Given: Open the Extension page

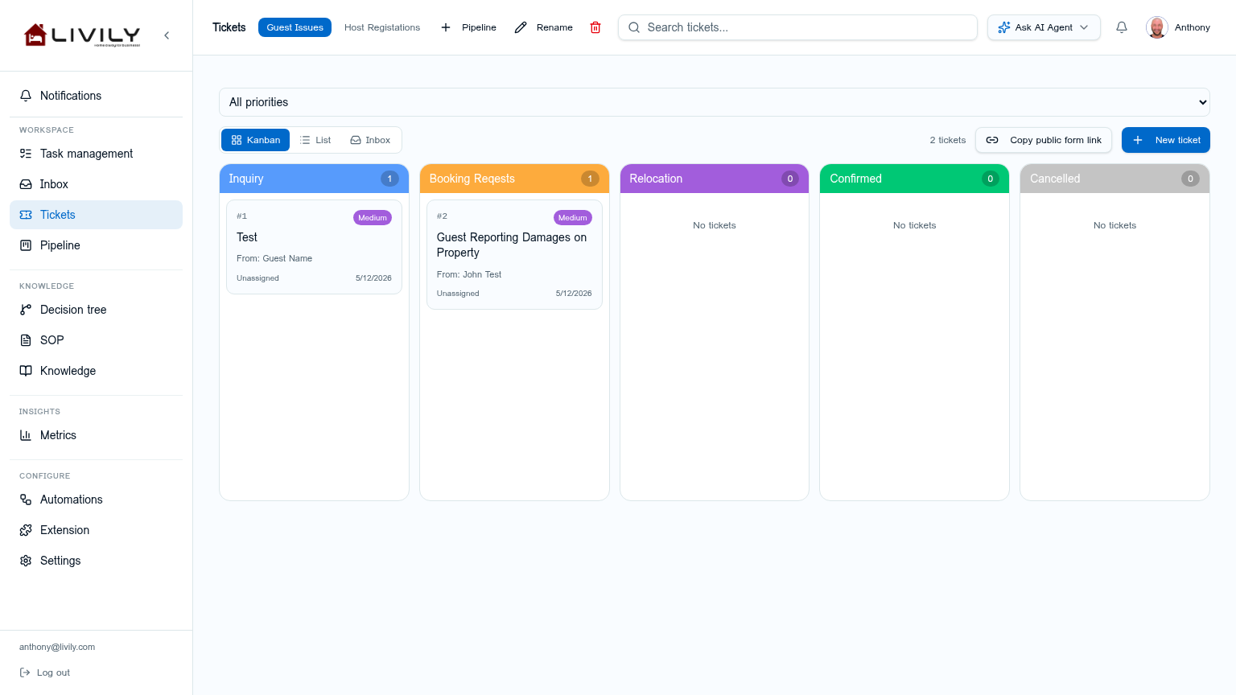Looking at the screenshot, I should [x=96, y=530].
